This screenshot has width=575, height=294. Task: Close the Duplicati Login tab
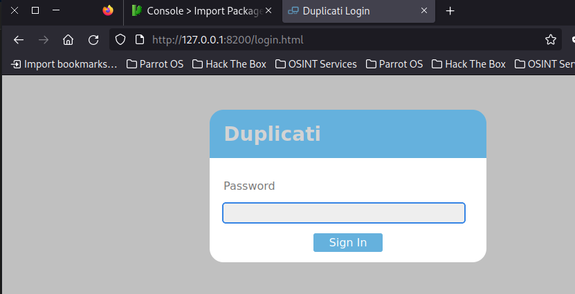point(425,11)
